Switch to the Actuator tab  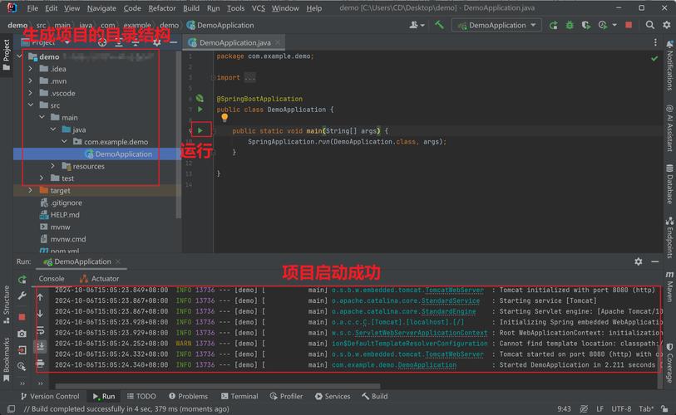(100, 279)
